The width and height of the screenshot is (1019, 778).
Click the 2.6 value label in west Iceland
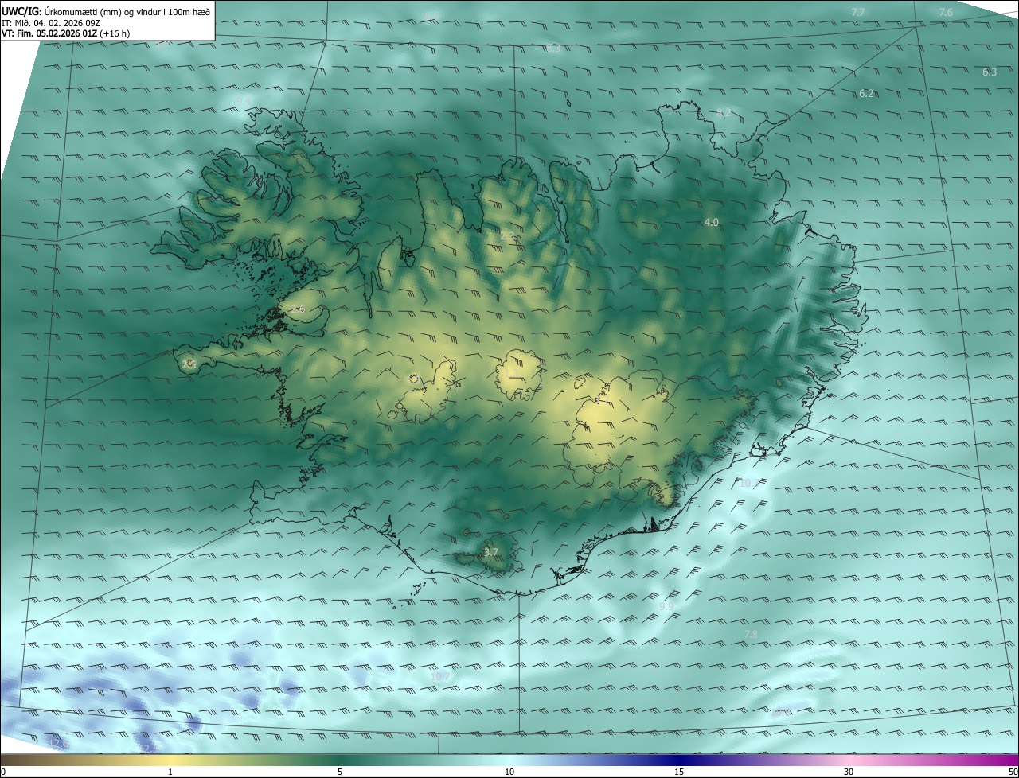click(x=299, y=309)
